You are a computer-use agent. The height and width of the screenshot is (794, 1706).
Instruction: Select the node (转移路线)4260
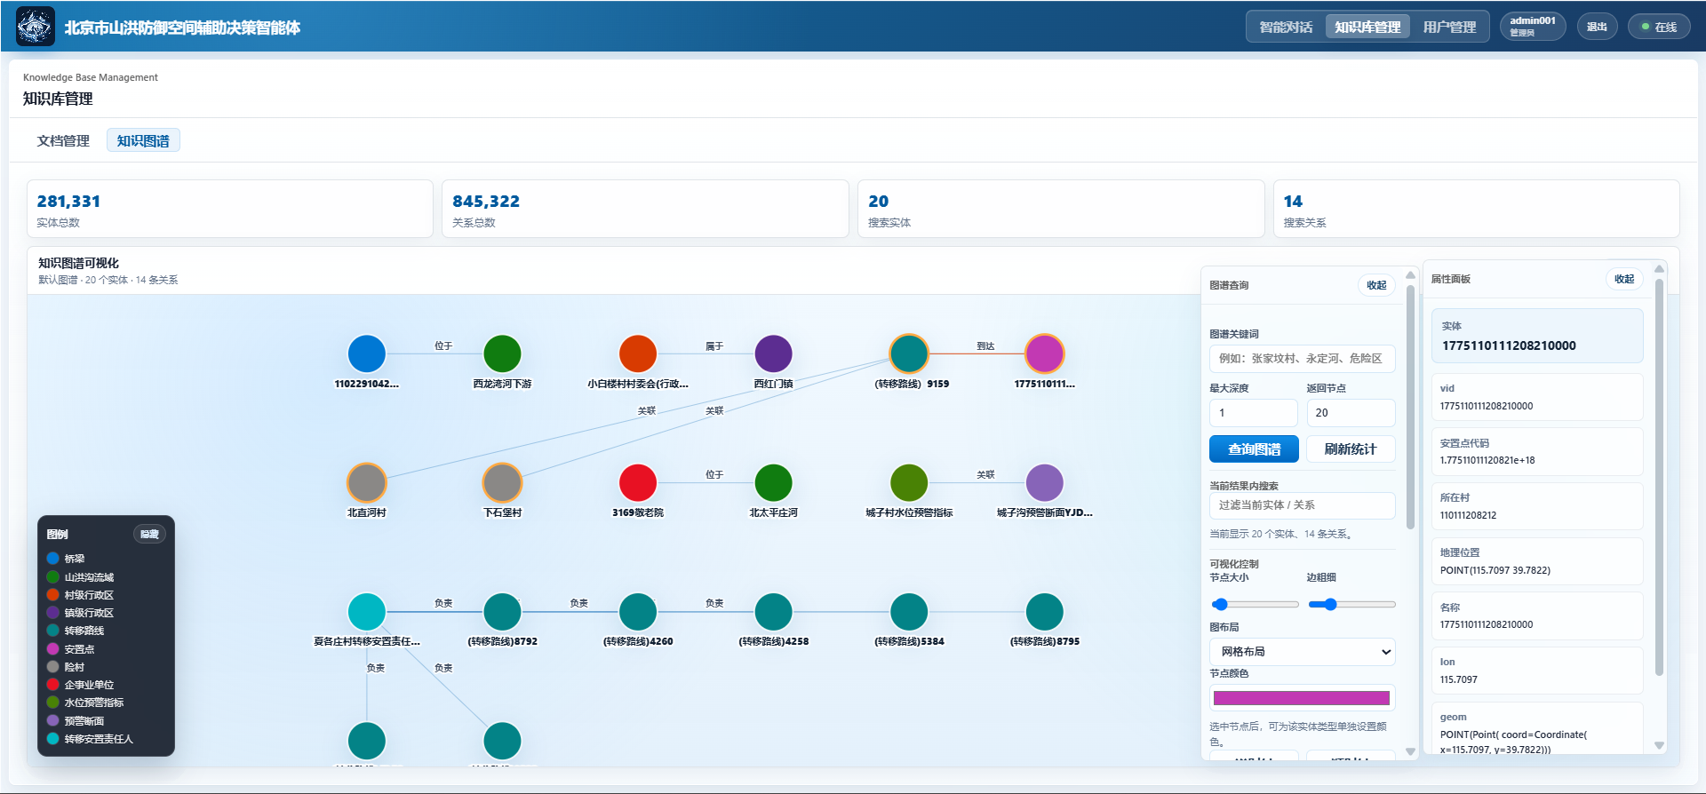pos(638,612)
